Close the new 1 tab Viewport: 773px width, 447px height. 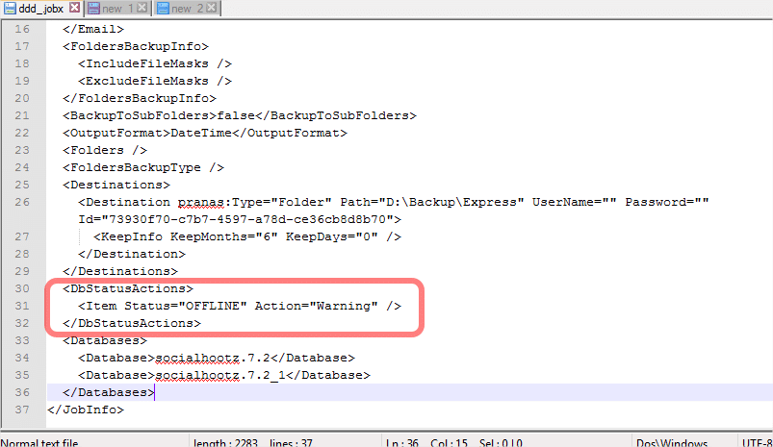click(142, 8)
